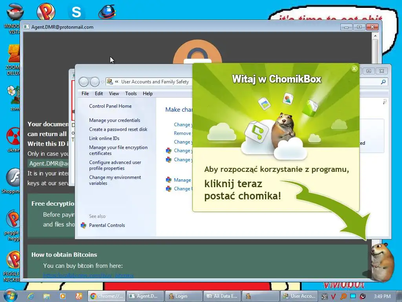Switch to the unlabeled hamster taskbar button

[x=261, y=296]
